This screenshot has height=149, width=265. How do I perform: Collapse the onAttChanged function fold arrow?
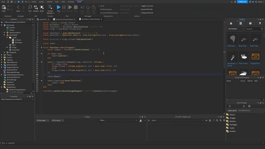(x=41, y=48)
